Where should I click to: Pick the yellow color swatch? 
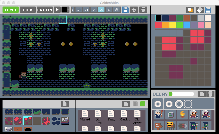tap(172, 25)
